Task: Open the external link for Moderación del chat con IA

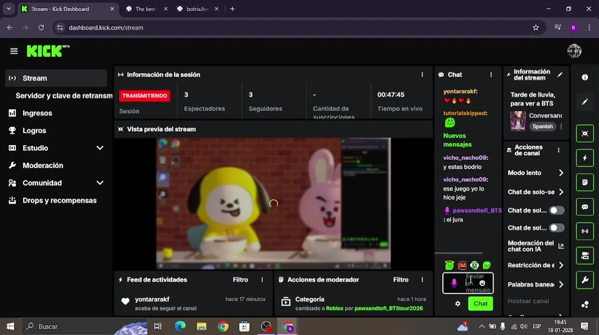Action: 561,246
